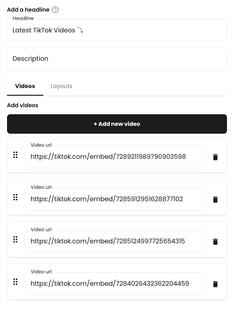Edit the video url ending in 204459
234x309 pixels.
pyautogui.click(x=115, y=283)
